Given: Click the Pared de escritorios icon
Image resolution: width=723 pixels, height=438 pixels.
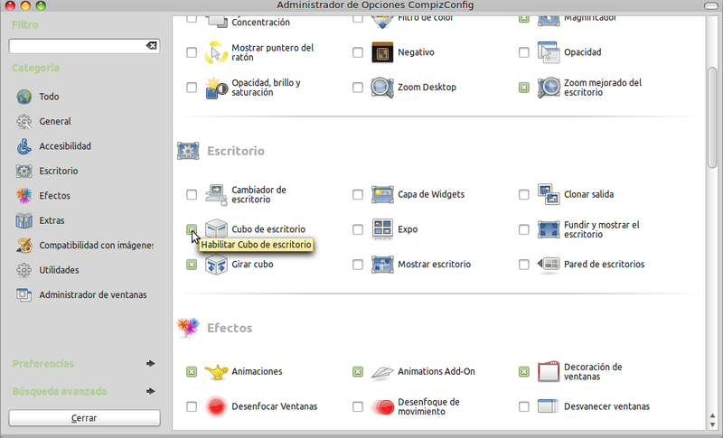Looking at the screenshot, I should (x=549, y=265).
